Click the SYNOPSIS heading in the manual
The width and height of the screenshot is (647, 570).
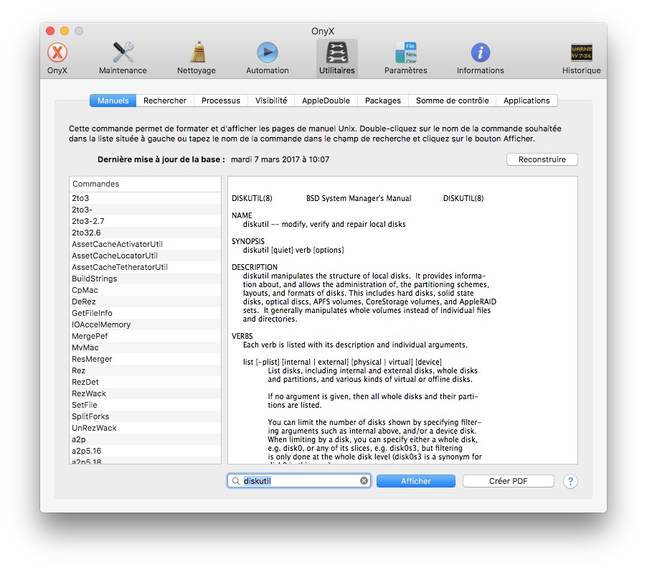point(248,241)
